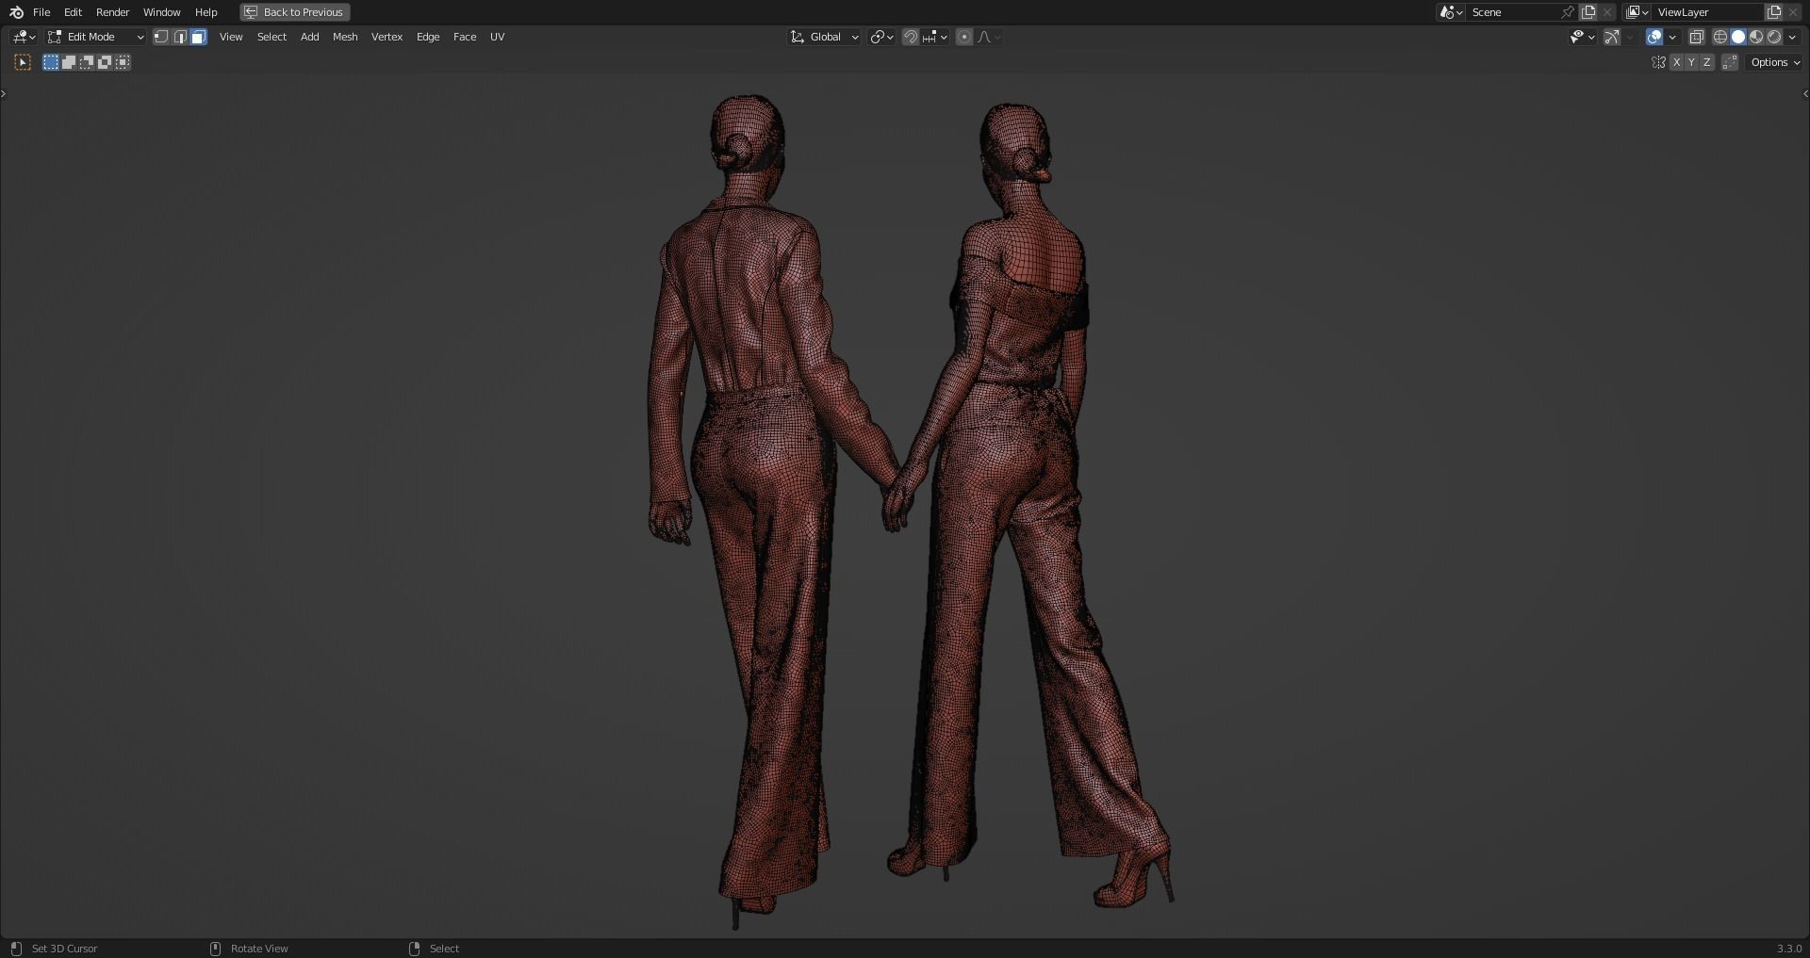Toggle the snap magnet
Viewport: 1810px width, 958px height.
(x=911, y=37)
